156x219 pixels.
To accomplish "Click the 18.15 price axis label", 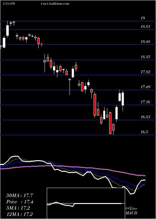I will tap(145, 57).
